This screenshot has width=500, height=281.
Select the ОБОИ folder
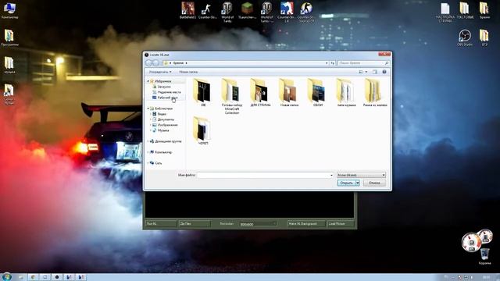tap(318, 92)
